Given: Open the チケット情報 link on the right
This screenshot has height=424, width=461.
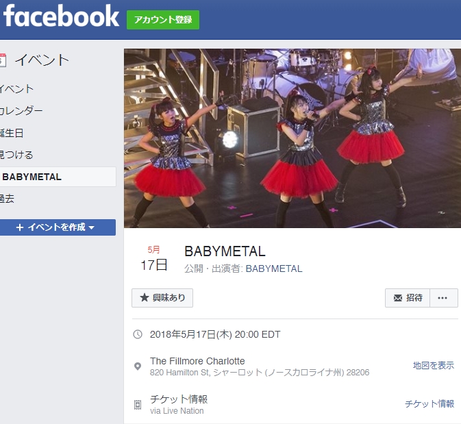Looking at the screenshot, I should pyautogui.click(x=429, y=403).
